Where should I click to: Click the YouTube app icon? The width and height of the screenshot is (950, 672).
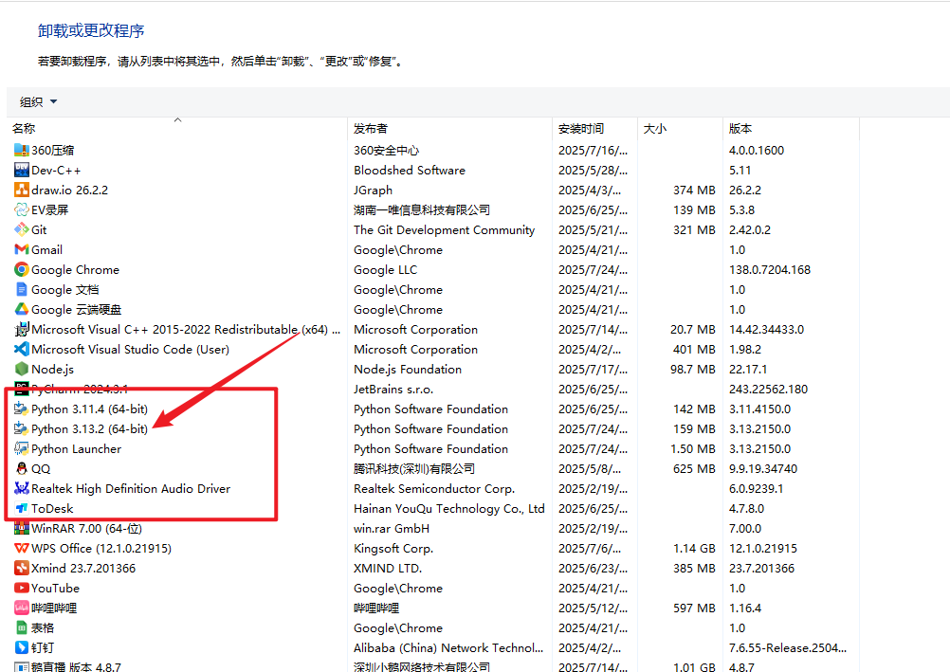(21, 588)
